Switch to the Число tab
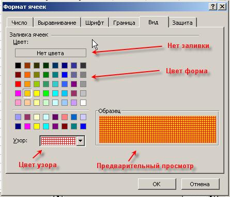This screenshot has height=197, width=230. click(20, 23)
